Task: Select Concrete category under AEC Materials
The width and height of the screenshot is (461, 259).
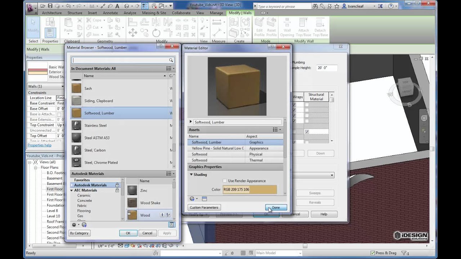Action: coord(85,200)
